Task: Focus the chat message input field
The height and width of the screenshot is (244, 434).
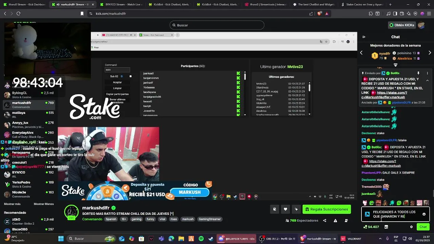Action: 395,214
